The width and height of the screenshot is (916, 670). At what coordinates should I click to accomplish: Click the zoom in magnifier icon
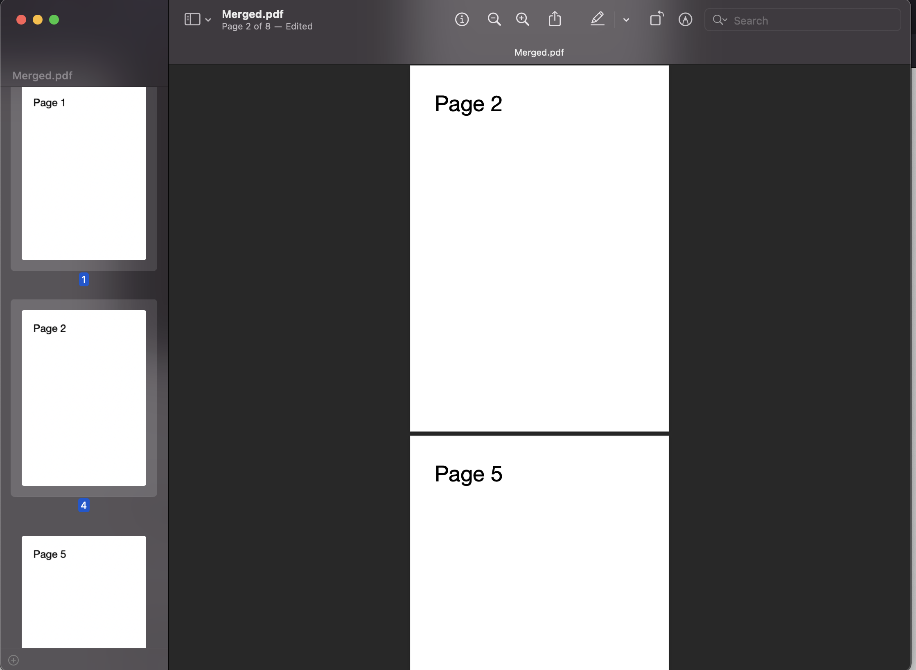point(523,20)
